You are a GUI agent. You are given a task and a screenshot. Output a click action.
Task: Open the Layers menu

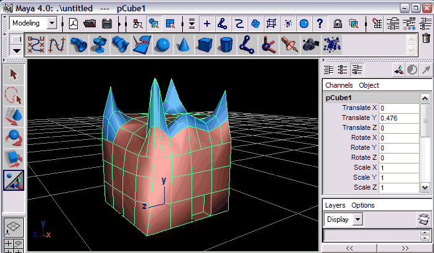click(335, 205)
